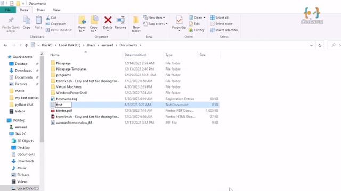The height and width of the screenshot is (191, 341).
Task: Click Local Disk (C:) in address path
Action: point(70,45)
